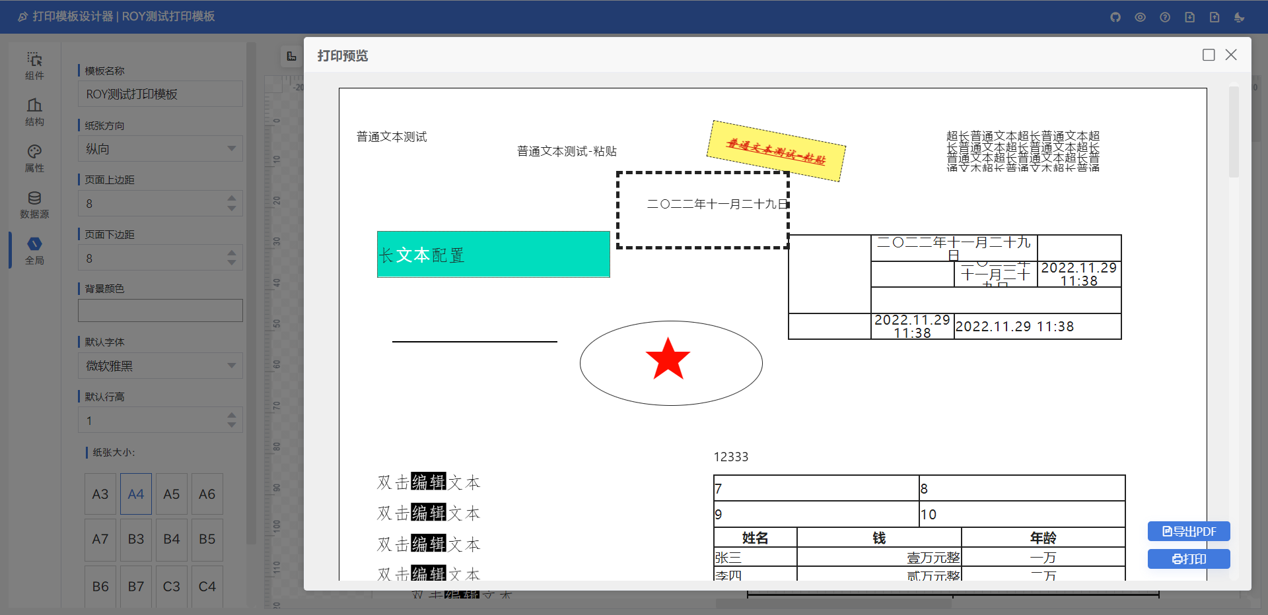Select B7 paper size

point(136,586)
